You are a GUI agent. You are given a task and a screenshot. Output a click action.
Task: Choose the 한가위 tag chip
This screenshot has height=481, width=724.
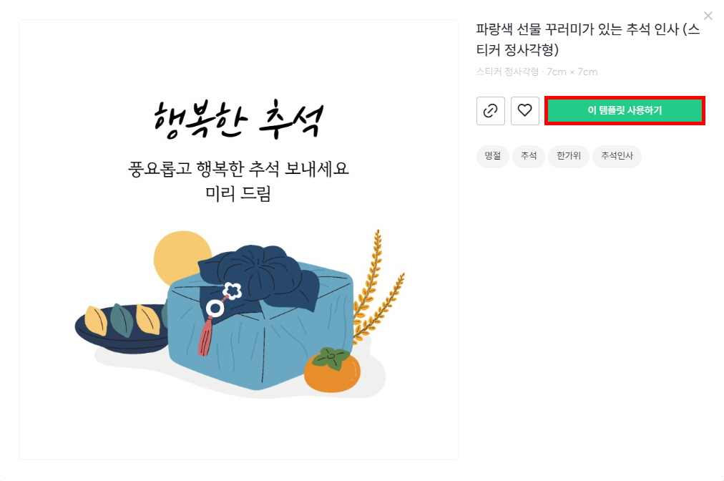(568, 156)
